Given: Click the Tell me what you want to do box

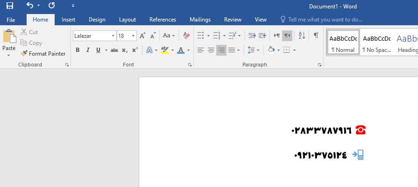Looking at the screenshot, I should click(x=321, y=20).
